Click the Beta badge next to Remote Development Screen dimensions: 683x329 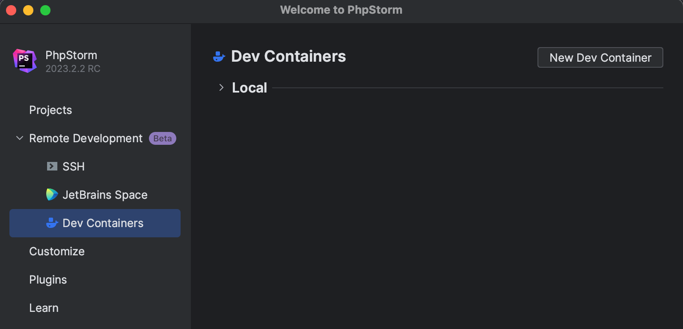(163, 138)
